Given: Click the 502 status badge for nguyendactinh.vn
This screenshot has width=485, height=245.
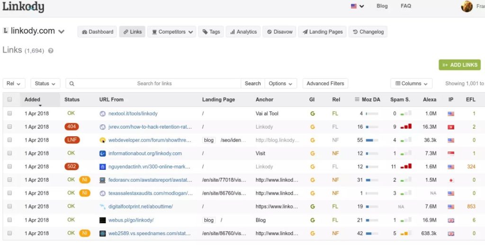Looking at the screenshot, I should [x=72, y=166].
